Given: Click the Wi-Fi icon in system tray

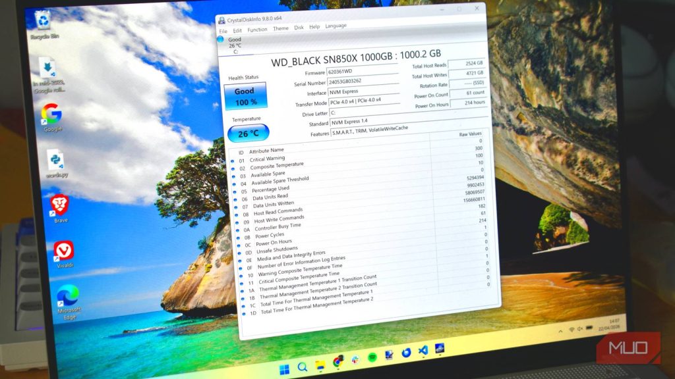Looking at the screenshot, I should [x=572, y=330].
